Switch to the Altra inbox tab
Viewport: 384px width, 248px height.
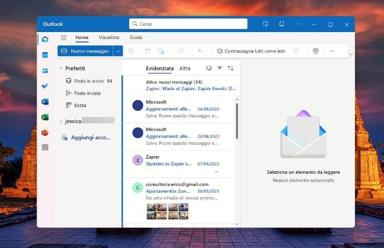[x=184, y=69]
